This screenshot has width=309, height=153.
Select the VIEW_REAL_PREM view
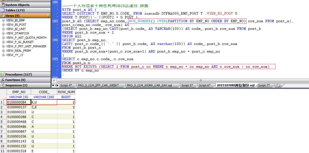pyautogui.click(x=18, y=51)
